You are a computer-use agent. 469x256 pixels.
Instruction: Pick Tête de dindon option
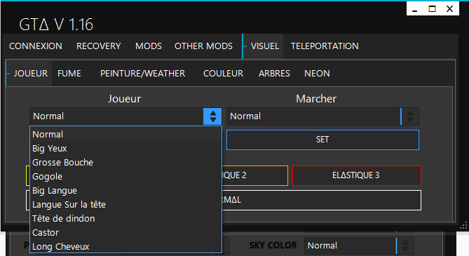click(x=125, y=219)
